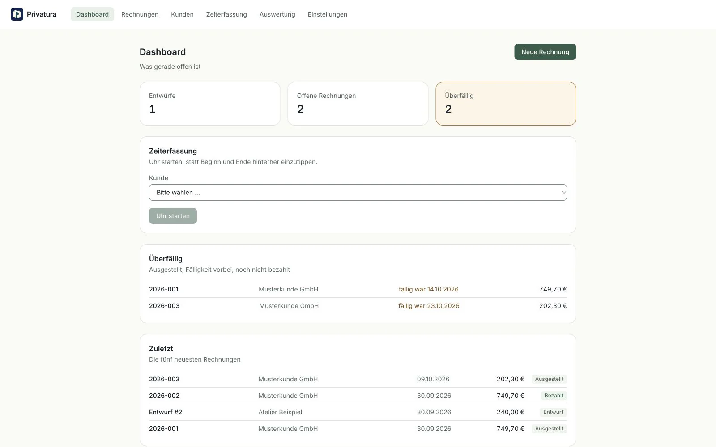Open overdue invoice 2026-001 due 14.10.2026
The height and width of the screenshot is (447, 716).
click(x=358, y=289)
